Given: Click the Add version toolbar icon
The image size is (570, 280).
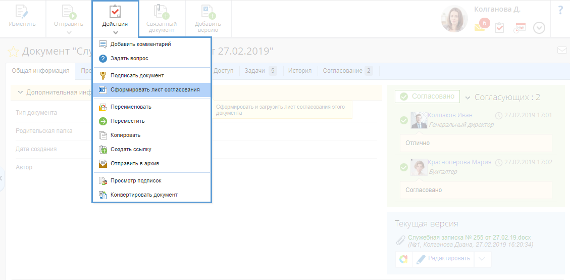Looking at the screenshot, I should [x=208, y=18].
